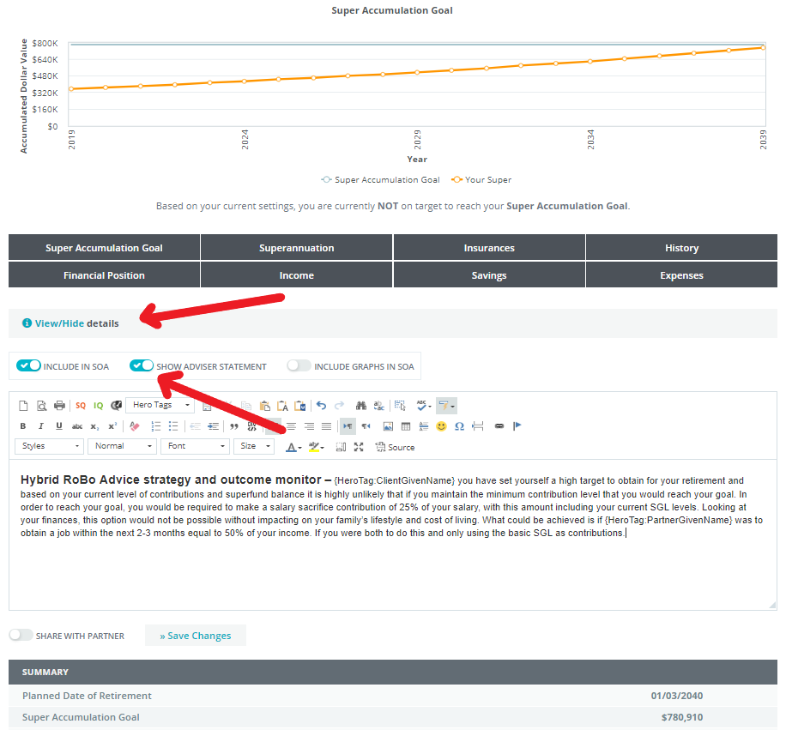The width and height of the screenshot is (786, 730).
Task: Open the Font dropdown
Action: click(x=196, y=447)
